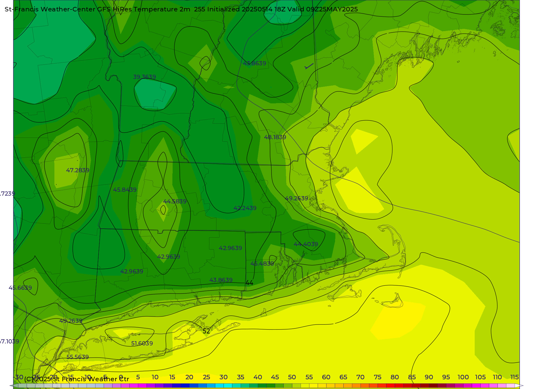Select the 95 legend tick label
Viewport: 533px width, 389px height.
tap(446, 377)
